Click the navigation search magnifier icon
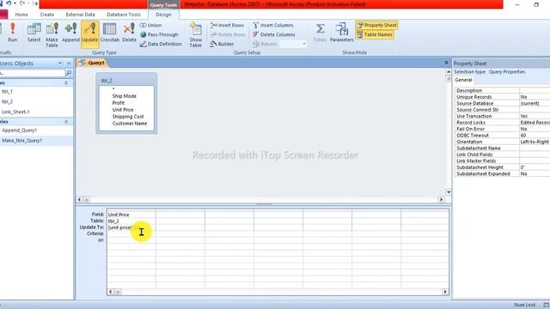This screenshot has height=309, width=550. click(x=69, y=73)
